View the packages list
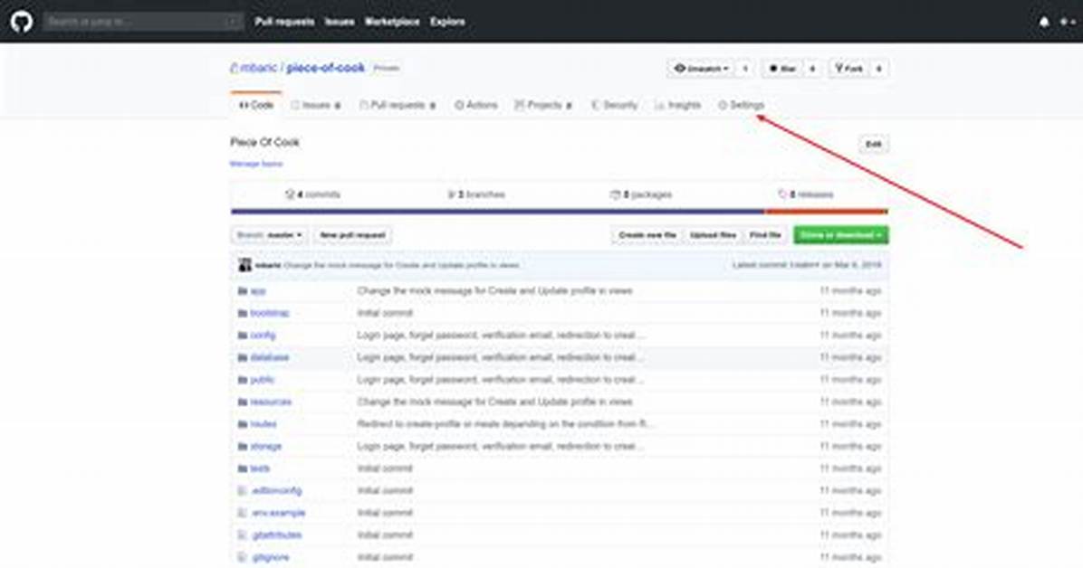Viewport: 1083px width, 568px height. 641,194
